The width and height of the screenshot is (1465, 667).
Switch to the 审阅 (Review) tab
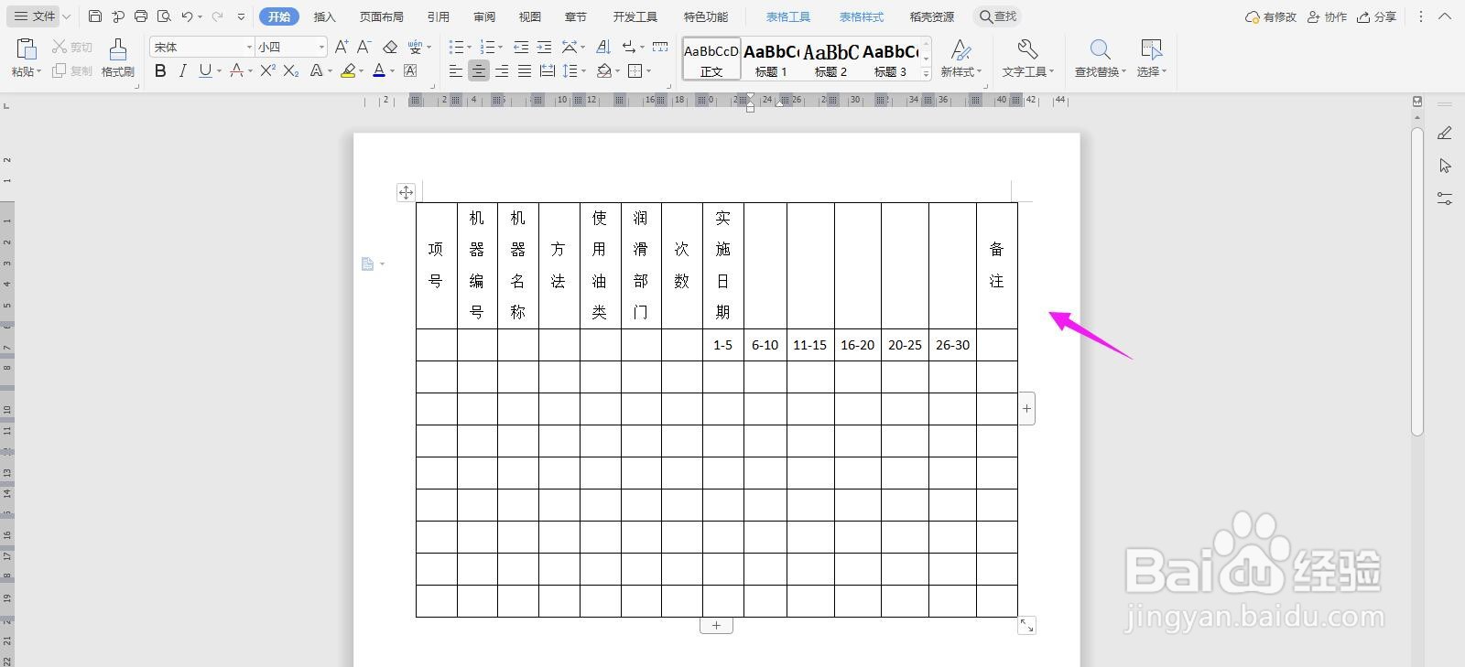point(484,16)
